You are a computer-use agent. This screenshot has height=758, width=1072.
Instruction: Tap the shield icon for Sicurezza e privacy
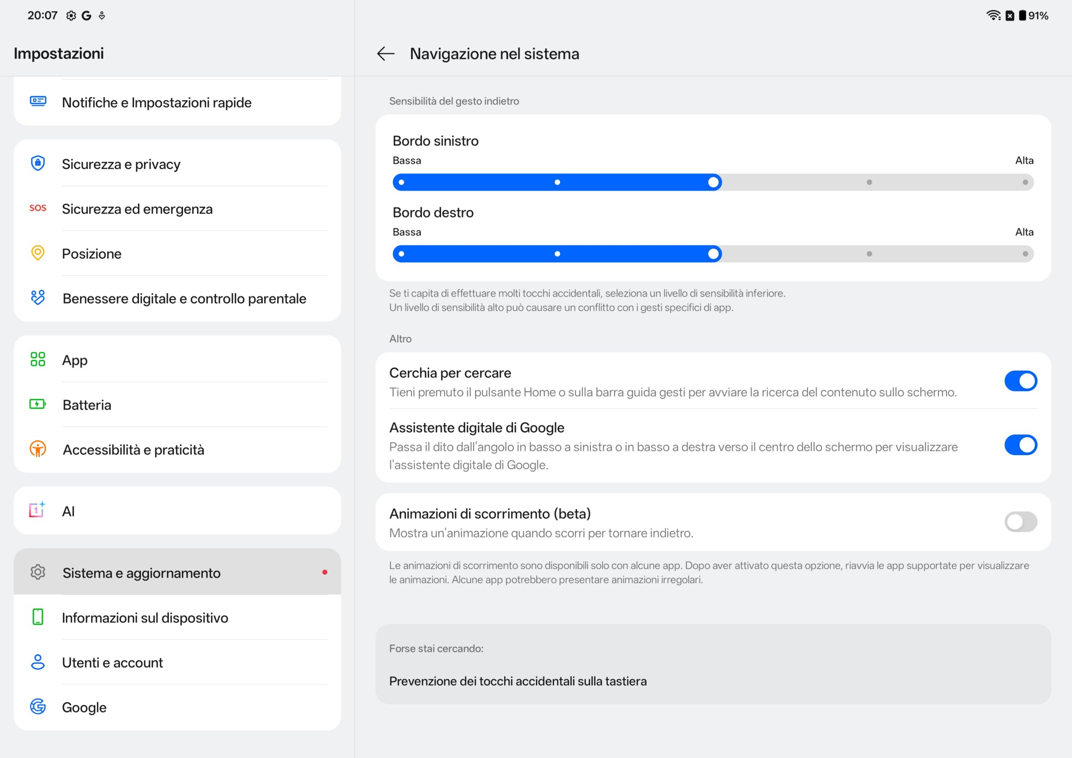tap(38, 163)
